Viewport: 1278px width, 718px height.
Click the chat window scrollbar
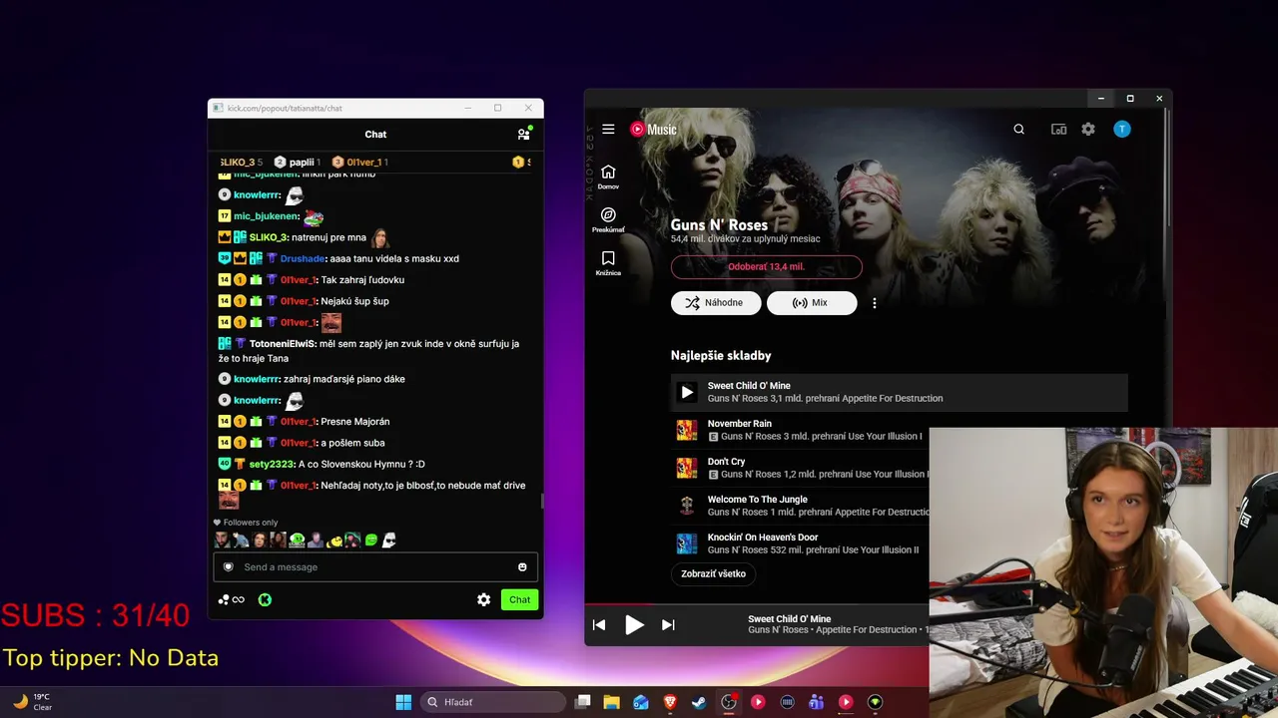542,501
